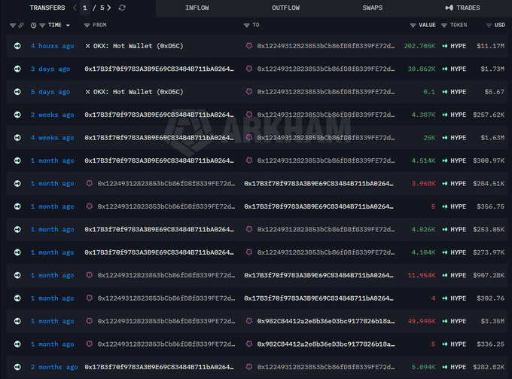Open '3 days ago' transaction link
Viewport: 512px width, 379px height.
pos(50,69)
